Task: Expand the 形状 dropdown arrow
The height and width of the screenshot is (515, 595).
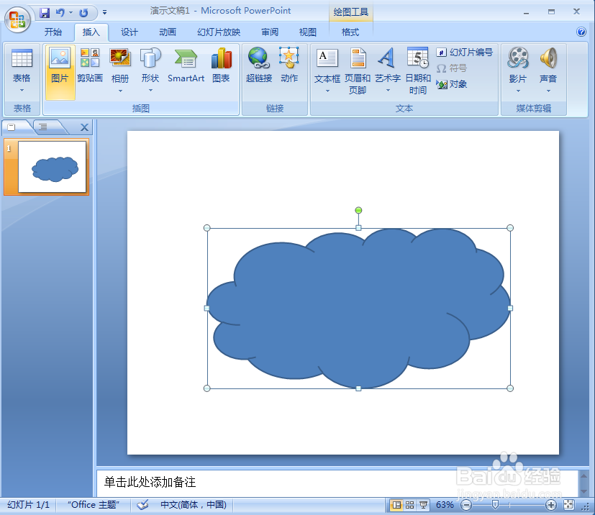Action: [150, 90]
